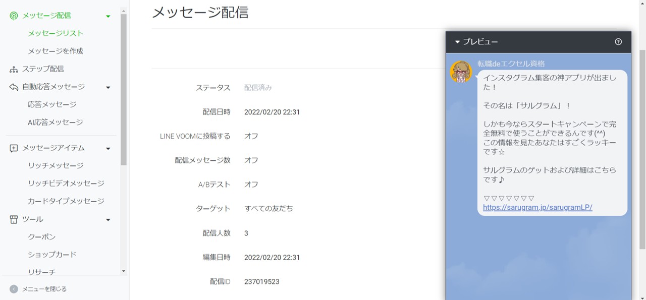Click the page vertical scrollbar thumb
The width and height of the screenshot is (646, 300).
pos(642,150)
